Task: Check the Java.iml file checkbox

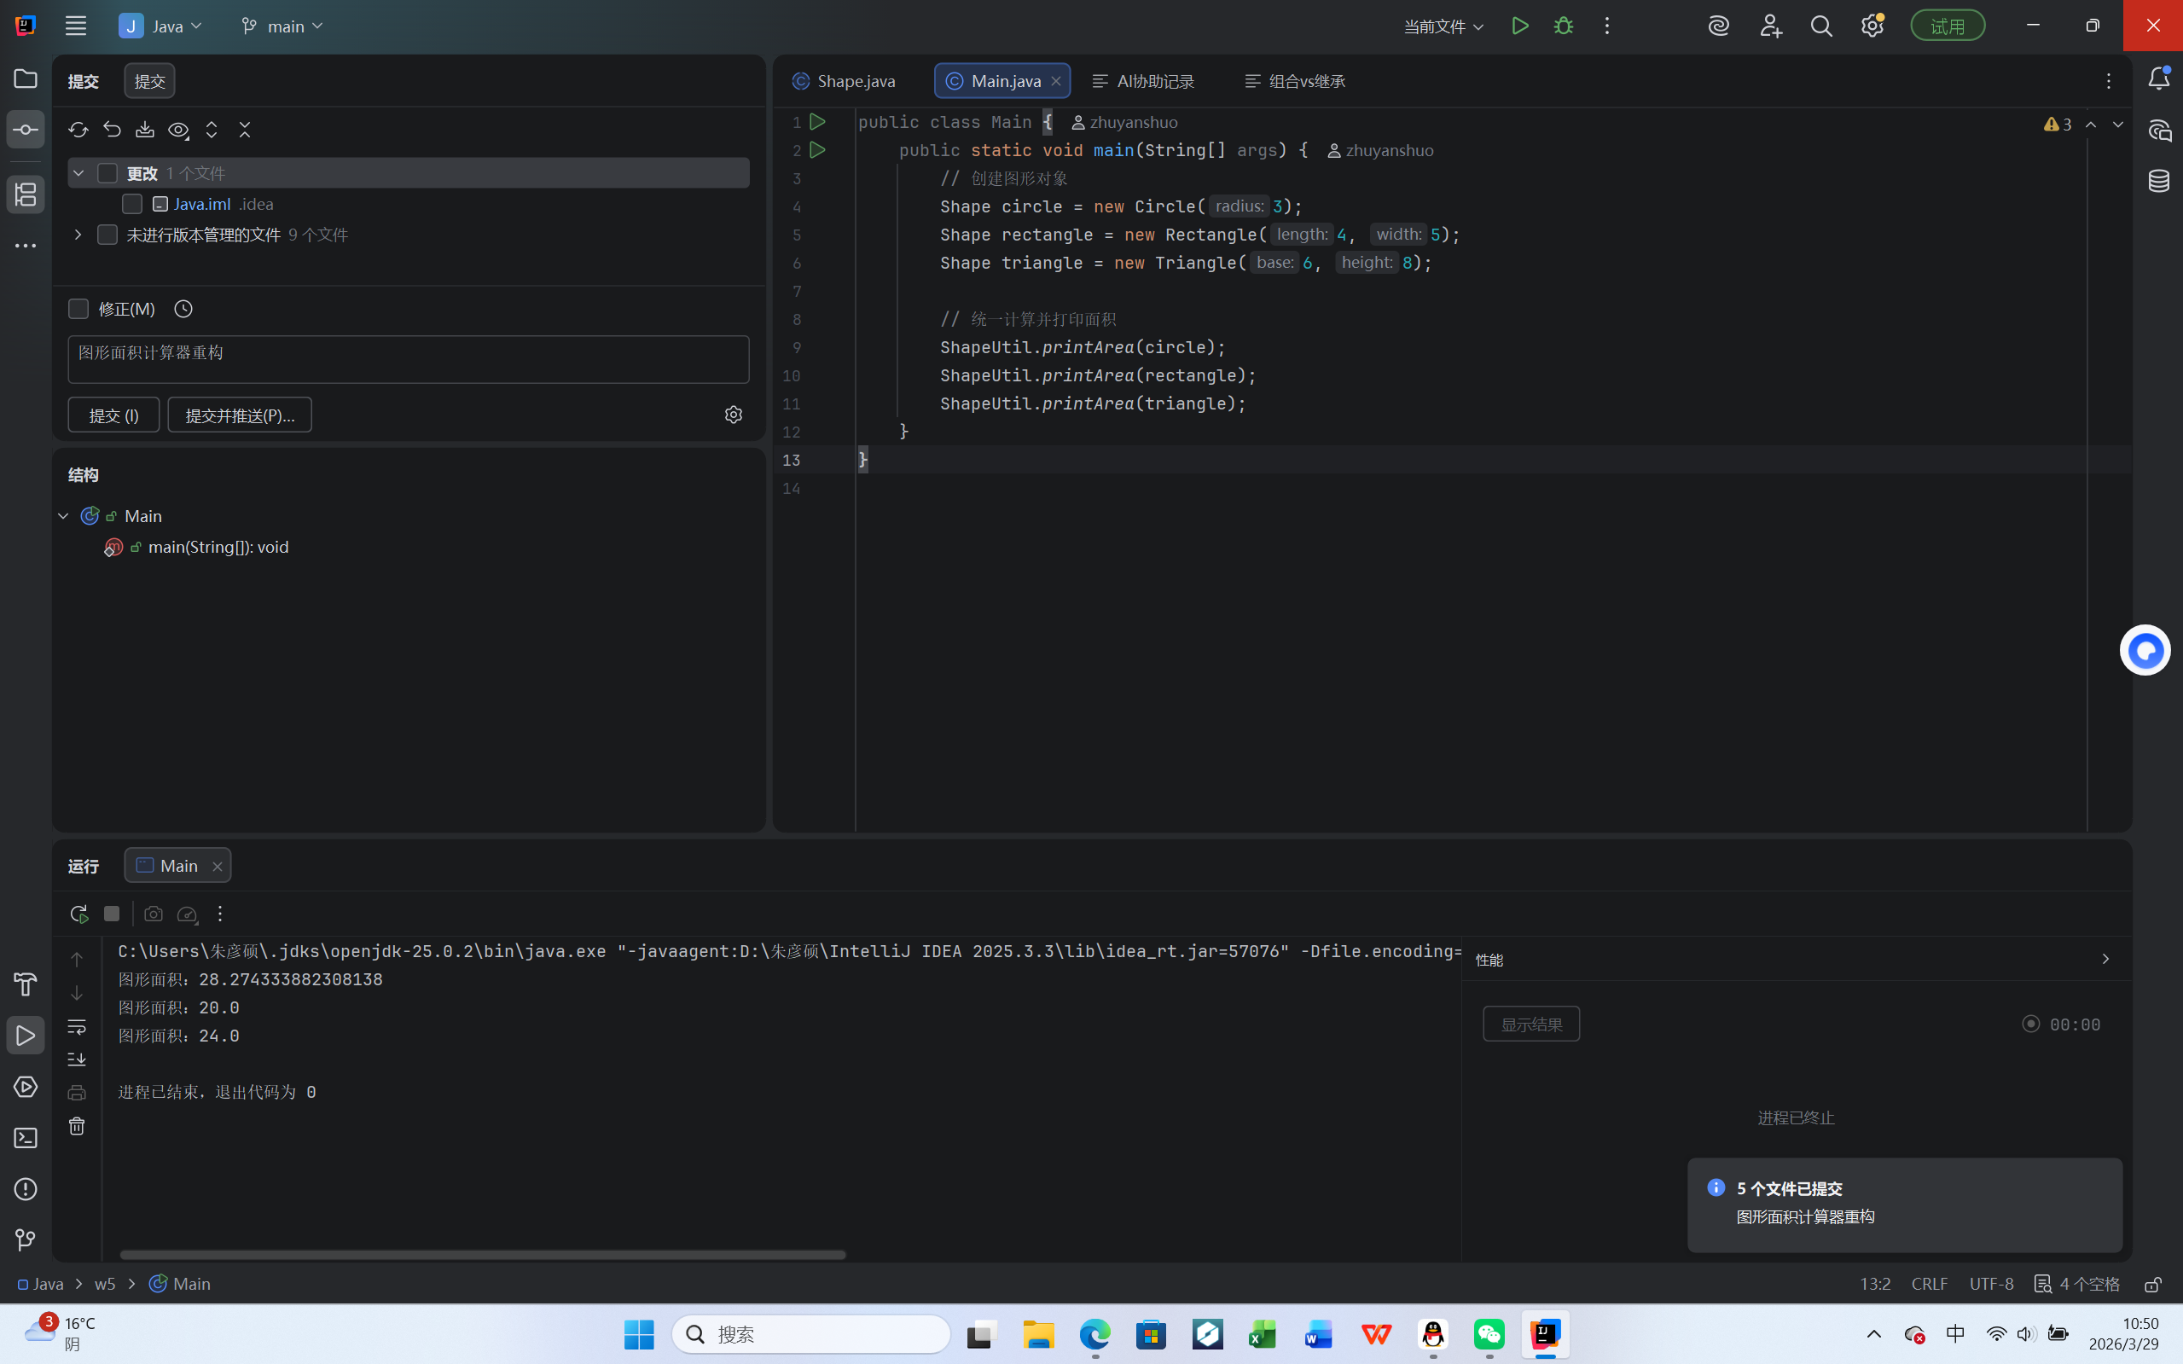Action: click(131, 205)
